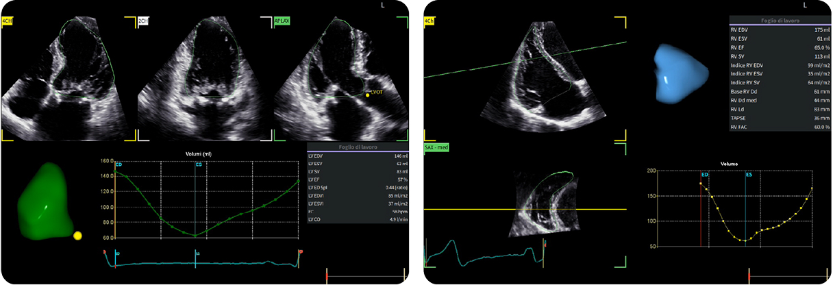Select the 'LV EF' 57 % row
The height and width of the screenshot is (285, 833).
[358, 179]
